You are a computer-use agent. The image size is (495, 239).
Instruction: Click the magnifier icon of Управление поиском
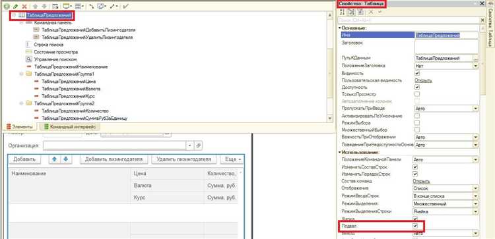click(28, 59)
